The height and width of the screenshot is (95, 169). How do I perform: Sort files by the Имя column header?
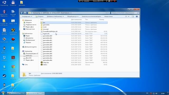click(42, 20)
